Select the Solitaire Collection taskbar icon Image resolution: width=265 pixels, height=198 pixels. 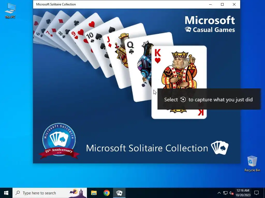[119, 193]
